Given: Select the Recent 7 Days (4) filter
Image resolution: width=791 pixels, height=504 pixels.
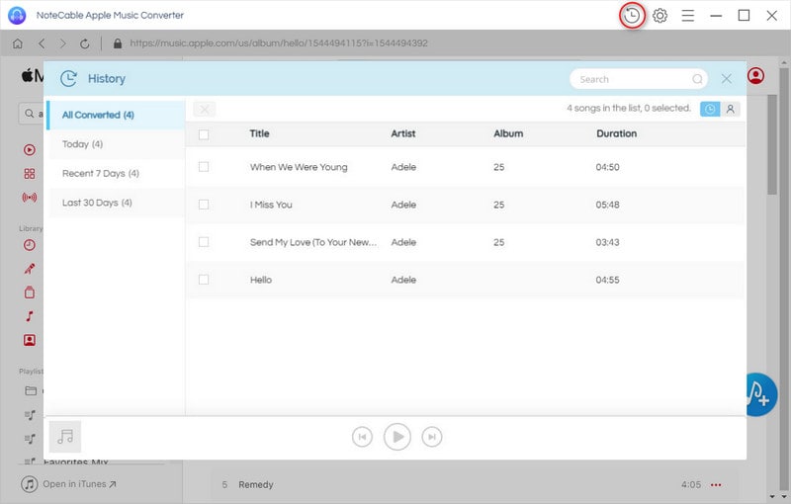Looking at the screenshot, I should [x=116, y=173].
